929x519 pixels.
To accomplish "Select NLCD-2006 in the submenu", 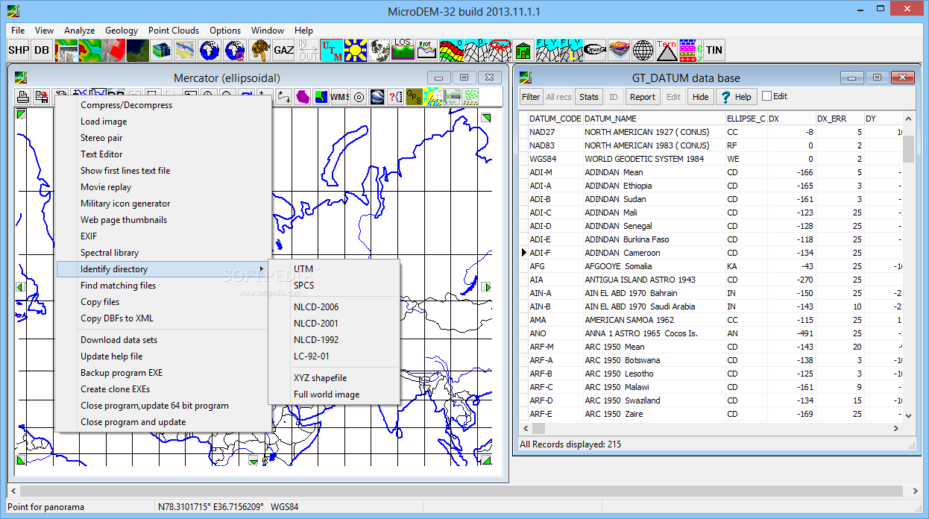I will coord(334,307).
